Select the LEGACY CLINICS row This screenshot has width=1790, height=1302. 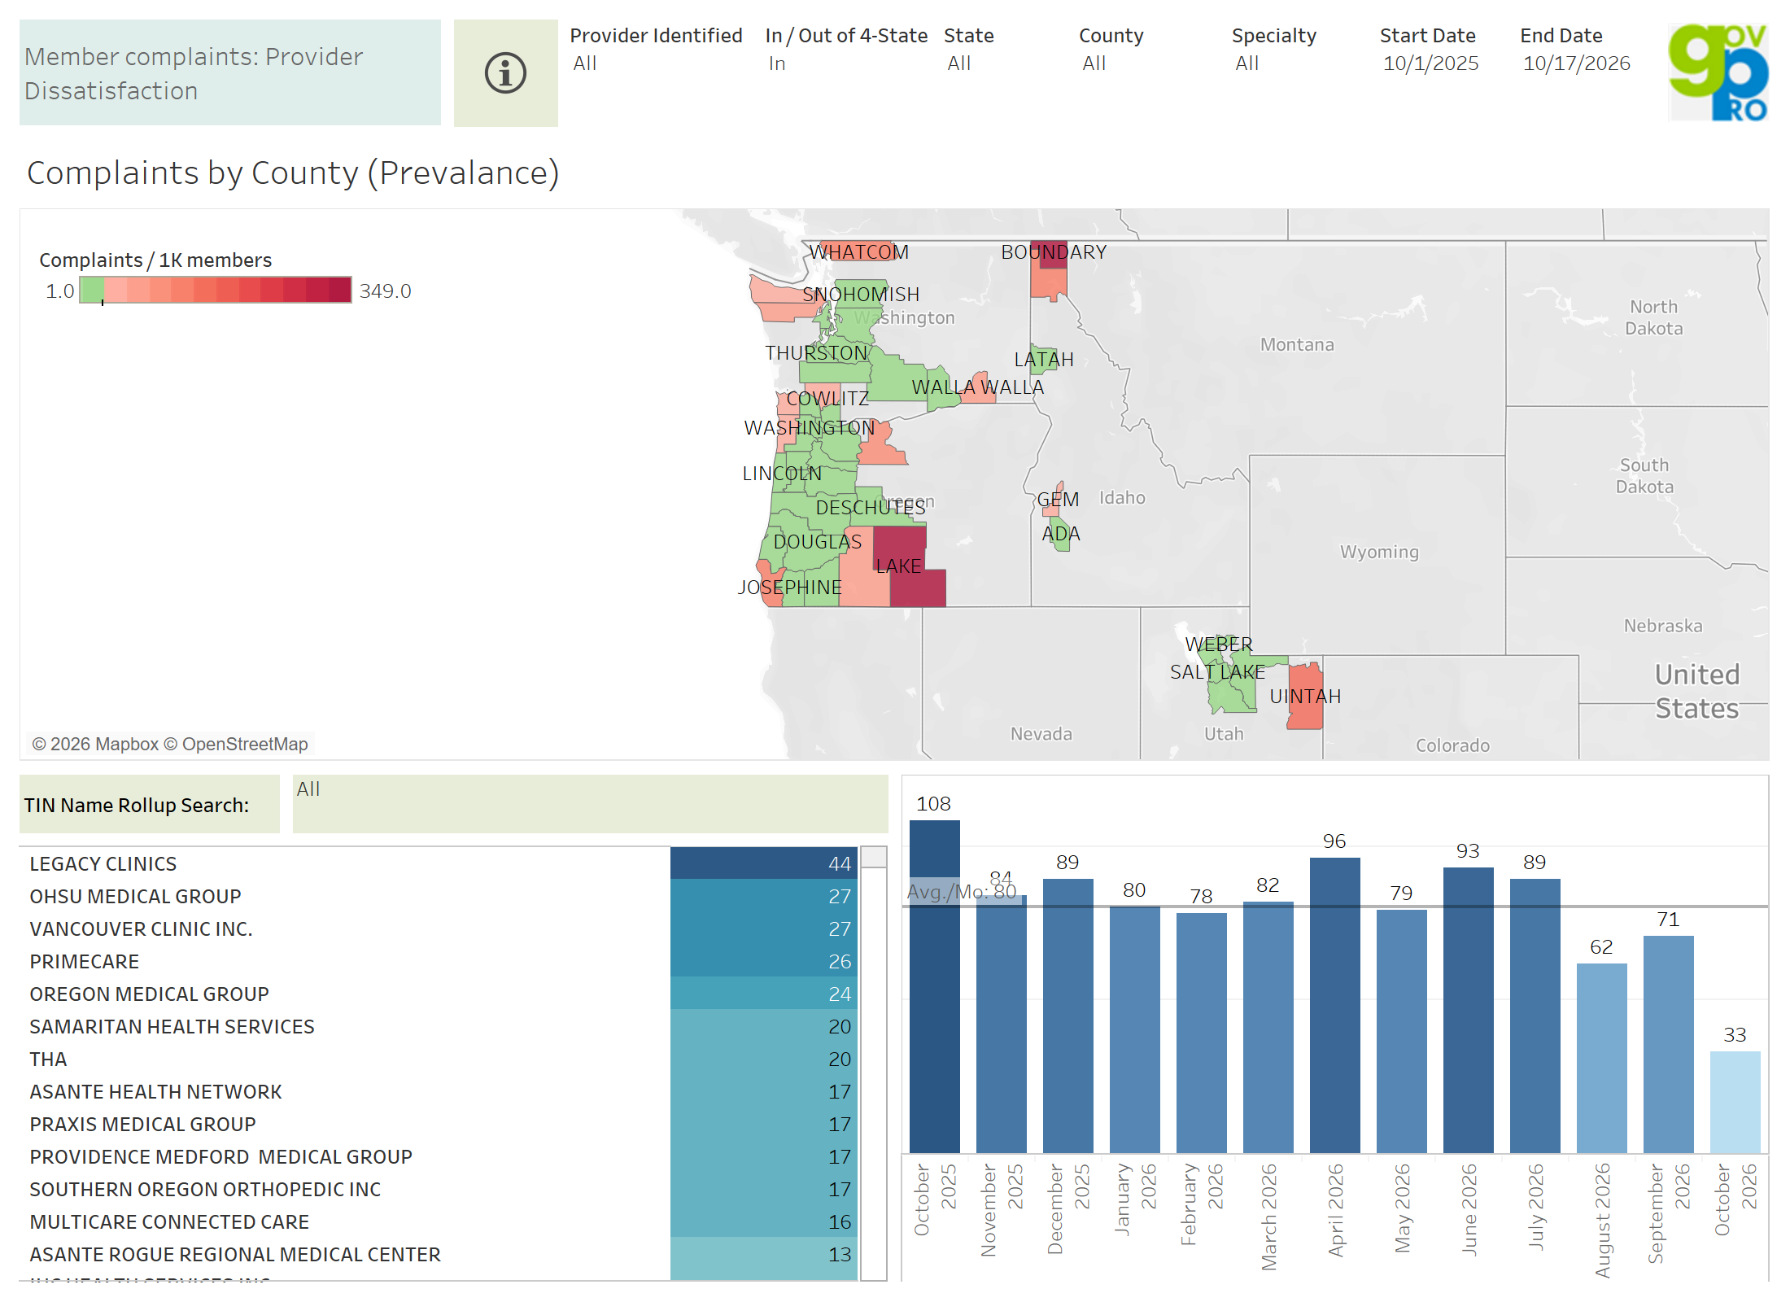tap(439, 863)
